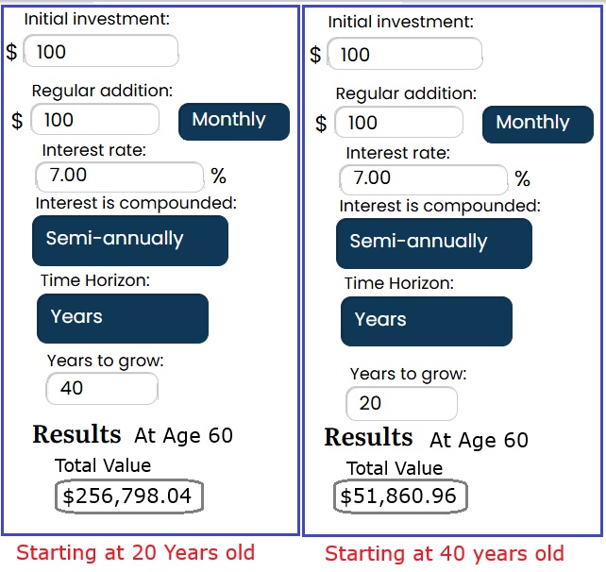The height and width of the screenshot is (572, 606).
Task: Open the Monthly dropdown in left calculator
Action: click(233, 121)
